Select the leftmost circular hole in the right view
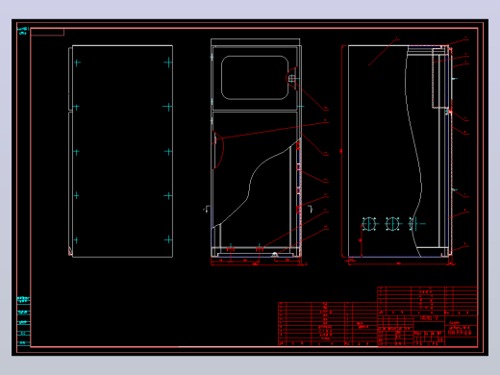 click(369, 224)
